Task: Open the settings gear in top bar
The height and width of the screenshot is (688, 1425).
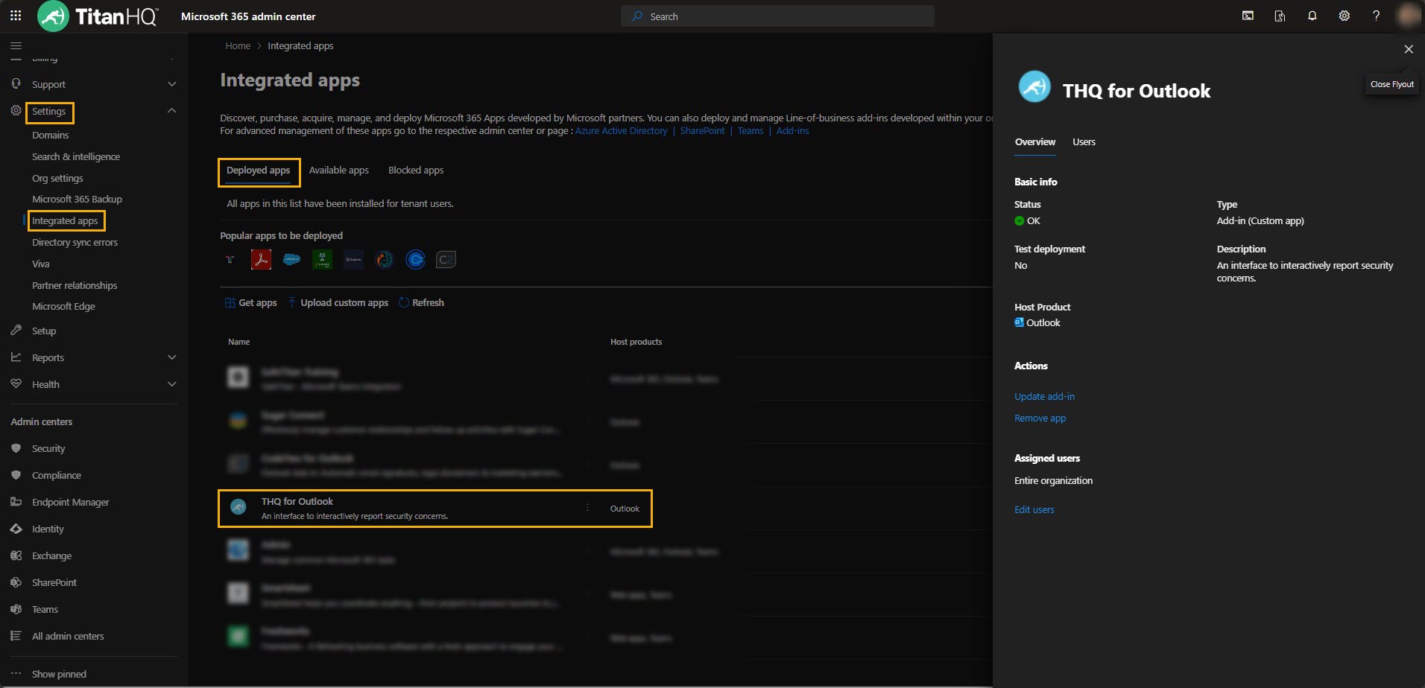Action: (x=1345, y=16)
